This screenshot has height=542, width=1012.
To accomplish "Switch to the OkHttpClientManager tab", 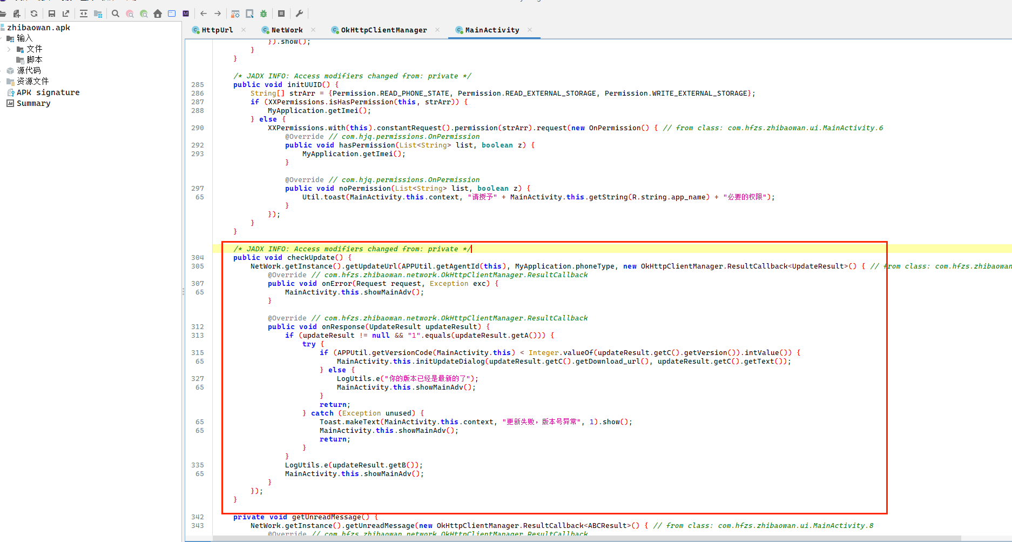I will (383, 30).
